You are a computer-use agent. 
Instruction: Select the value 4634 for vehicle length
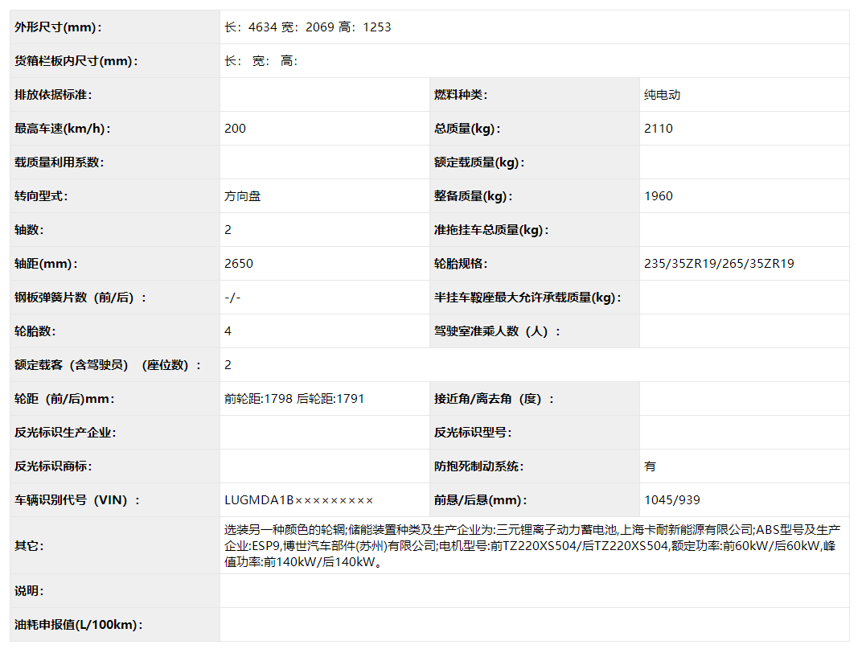click(x=259, y=27)
